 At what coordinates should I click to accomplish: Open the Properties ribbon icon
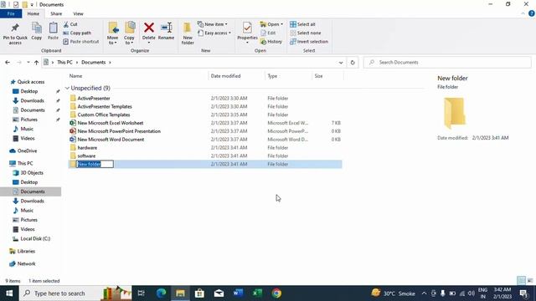(247, 28)
